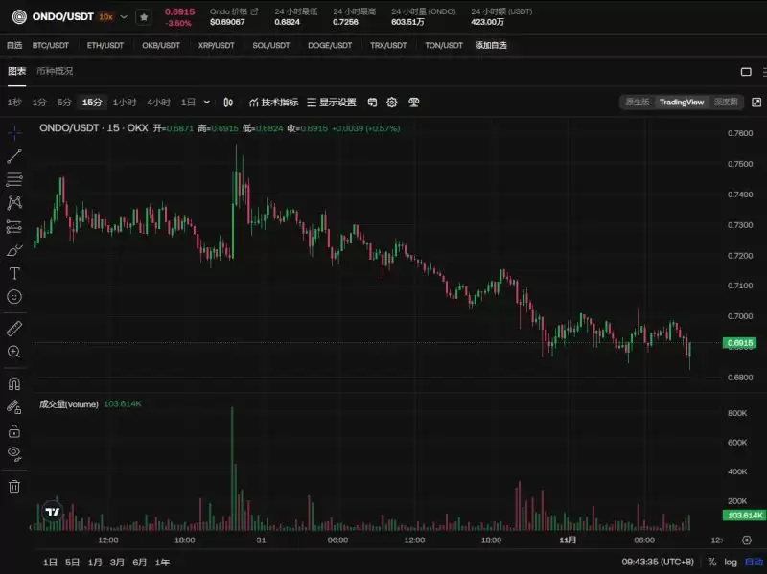This screenshot has height=574, width=767.
Task: Open chart settings gear icon
Action: 392,103
